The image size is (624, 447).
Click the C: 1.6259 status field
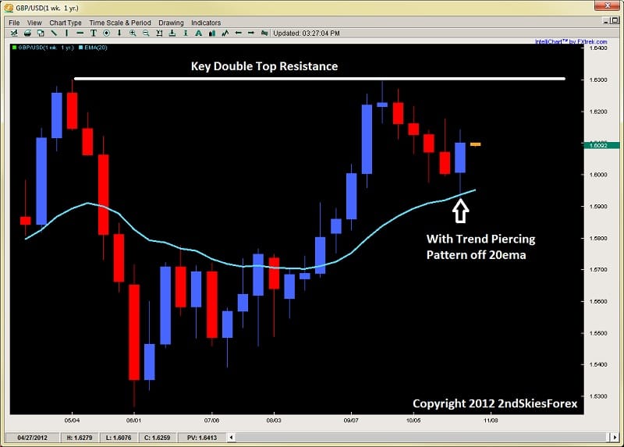point(158,438)
